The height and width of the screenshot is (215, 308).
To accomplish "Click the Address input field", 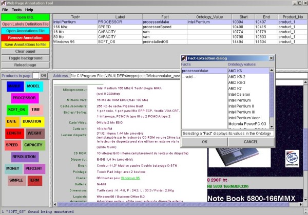I will 123,76.
